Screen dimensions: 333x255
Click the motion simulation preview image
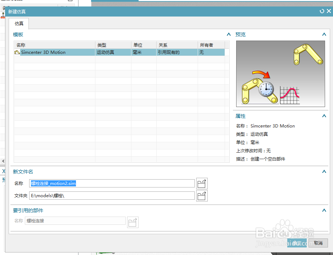pyautogui.click(x=280, y=74)
